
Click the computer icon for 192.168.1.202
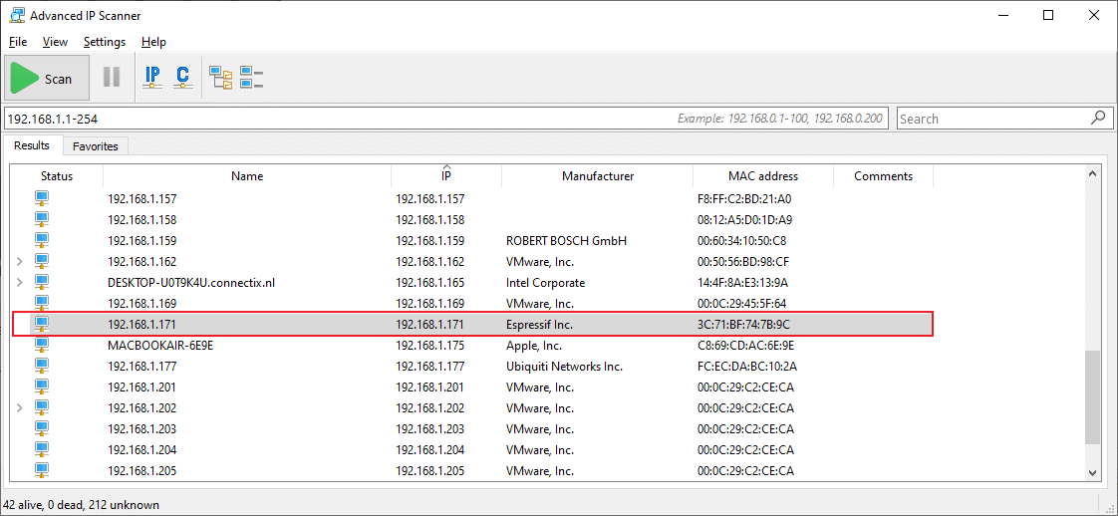[42, 407]
